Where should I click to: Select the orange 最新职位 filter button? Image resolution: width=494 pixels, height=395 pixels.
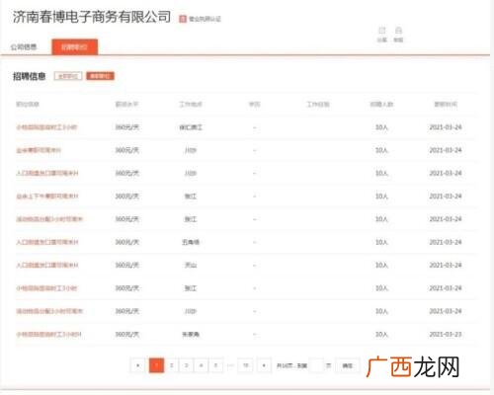(100, 76)
